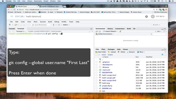Click the Rename button
Screen dimensions: 176x99
click(x=131, y=52)
